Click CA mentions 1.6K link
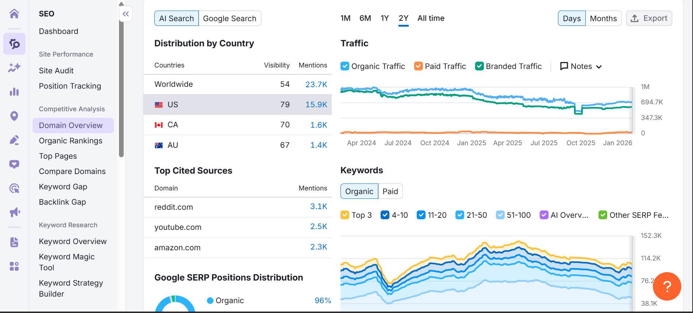This screenshot has height=313, width=693. tap(319, 125)
